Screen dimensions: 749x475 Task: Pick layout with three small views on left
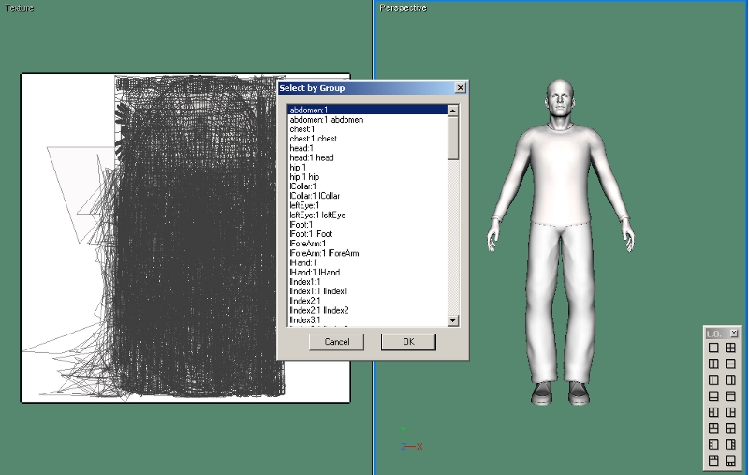(x=713, y=445)
